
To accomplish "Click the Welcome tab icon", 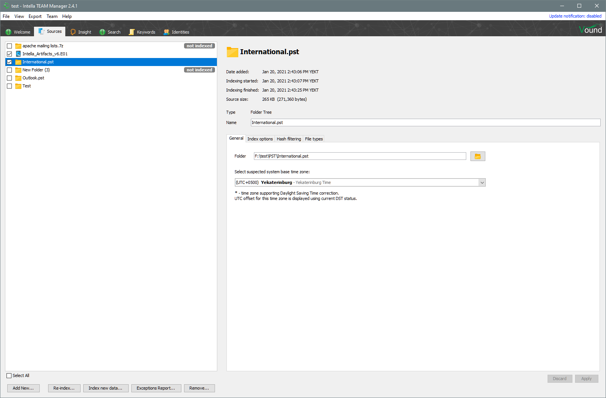I will (x=8, y=32).
